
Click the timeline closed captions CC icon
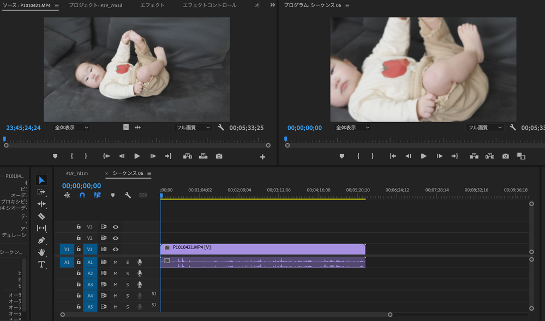143,195
